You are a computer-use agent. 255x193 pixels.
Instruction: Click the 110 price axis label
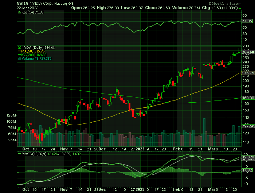click(x=246, y=142)
